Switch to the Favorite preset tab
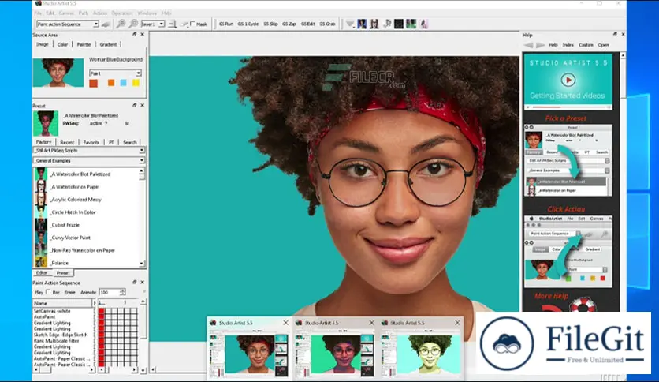This screenshot has width=659, height=382. coord(91,142)
